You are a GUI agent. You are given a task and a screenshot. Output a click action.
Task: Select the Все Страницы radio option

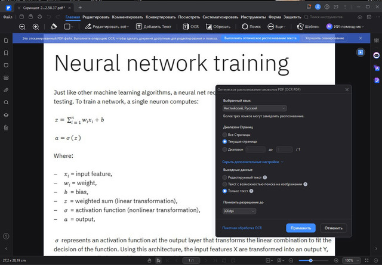[x=224, y=135]
